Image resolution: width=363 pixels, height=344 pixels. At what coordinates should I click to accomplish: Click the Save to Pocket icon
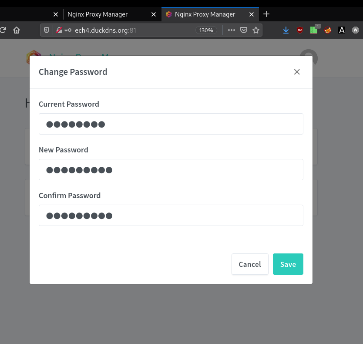pyautogui.click(x=244, y=30)
